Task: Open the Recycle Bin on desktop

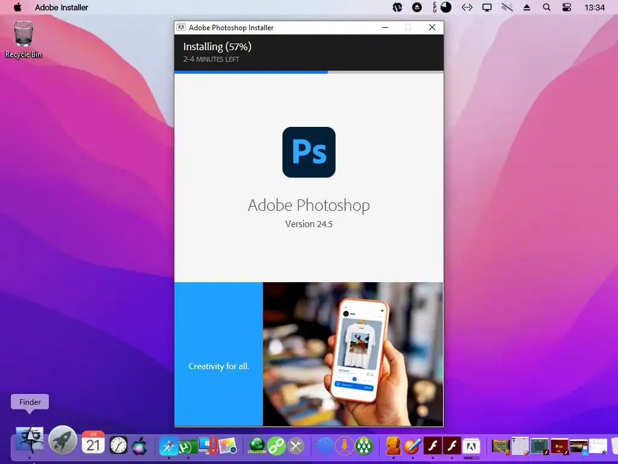Action: coord(24,39)
